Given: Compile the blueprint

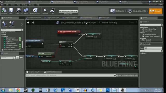Looking at the screenshot, I should point(4,11).
